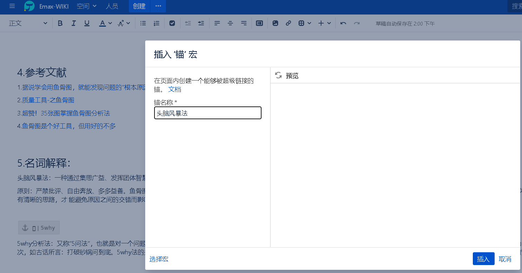Insert a task list from the toolbar
The height and width of the screenshot is (273, 522).
tap(172, 23)
